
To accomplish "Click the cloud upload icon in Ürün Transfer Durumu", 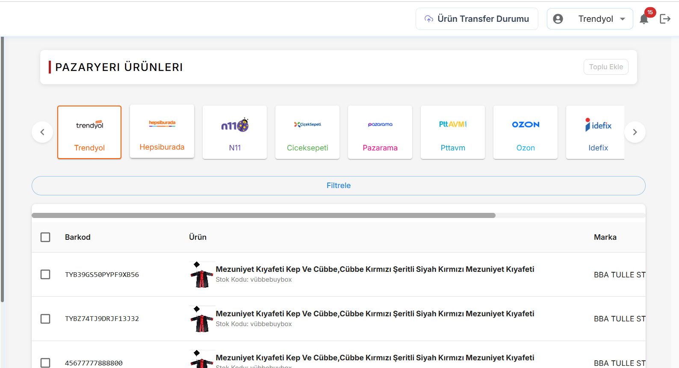I will (429, 19).
